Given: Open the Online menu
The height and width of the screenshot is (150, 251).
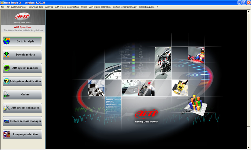Looking at the screenshot, I should point(84,7).
